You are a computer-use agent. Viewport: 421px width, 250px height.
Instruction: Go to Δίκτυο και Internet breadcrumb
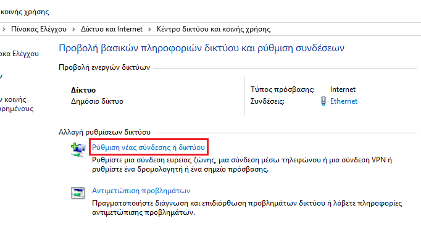[x=112, y=29]
